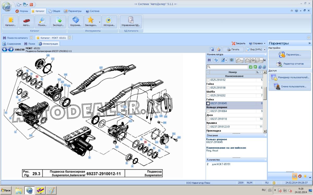The height and width of the screenshot is (195, 313).
Task: Check the box for part 69237-2918122-01
Action: (208, 127)
